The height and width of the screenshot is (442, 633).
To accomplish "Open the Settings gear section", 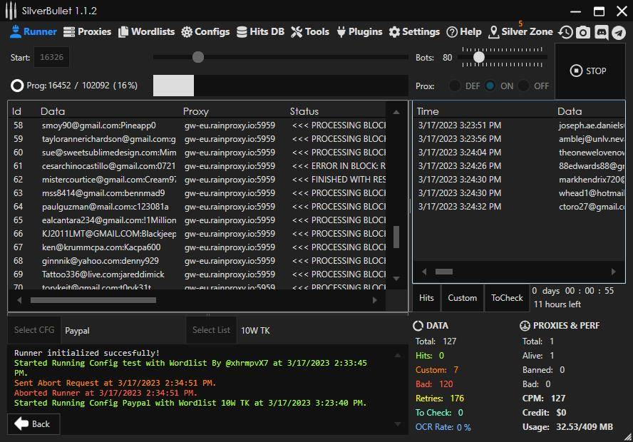I will [414, 32].
